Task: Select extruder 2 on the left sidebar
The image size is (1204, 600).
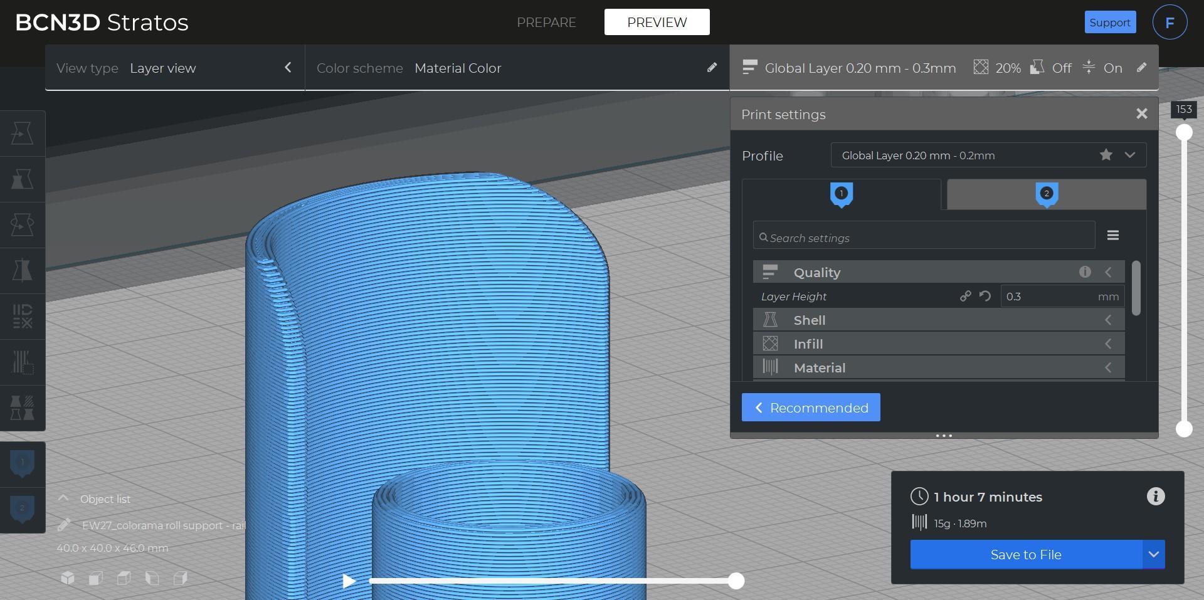Action: coord(23,509)
